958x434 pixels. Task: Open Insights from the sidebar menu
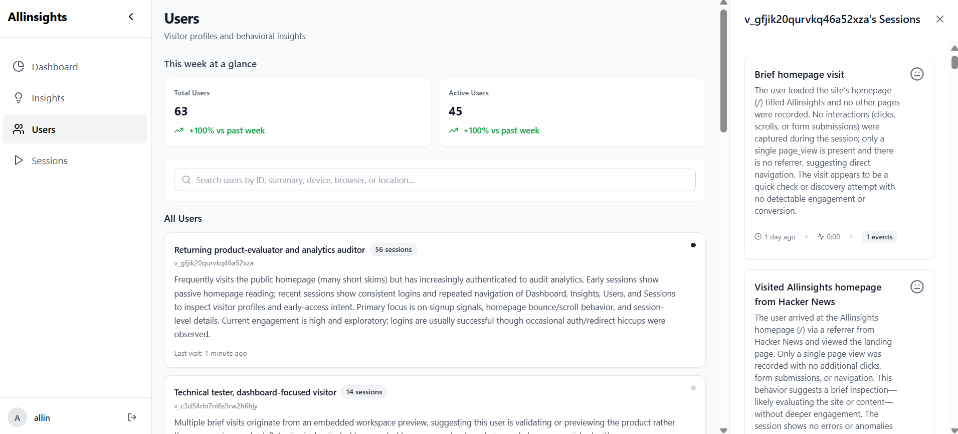coord(48,98)
